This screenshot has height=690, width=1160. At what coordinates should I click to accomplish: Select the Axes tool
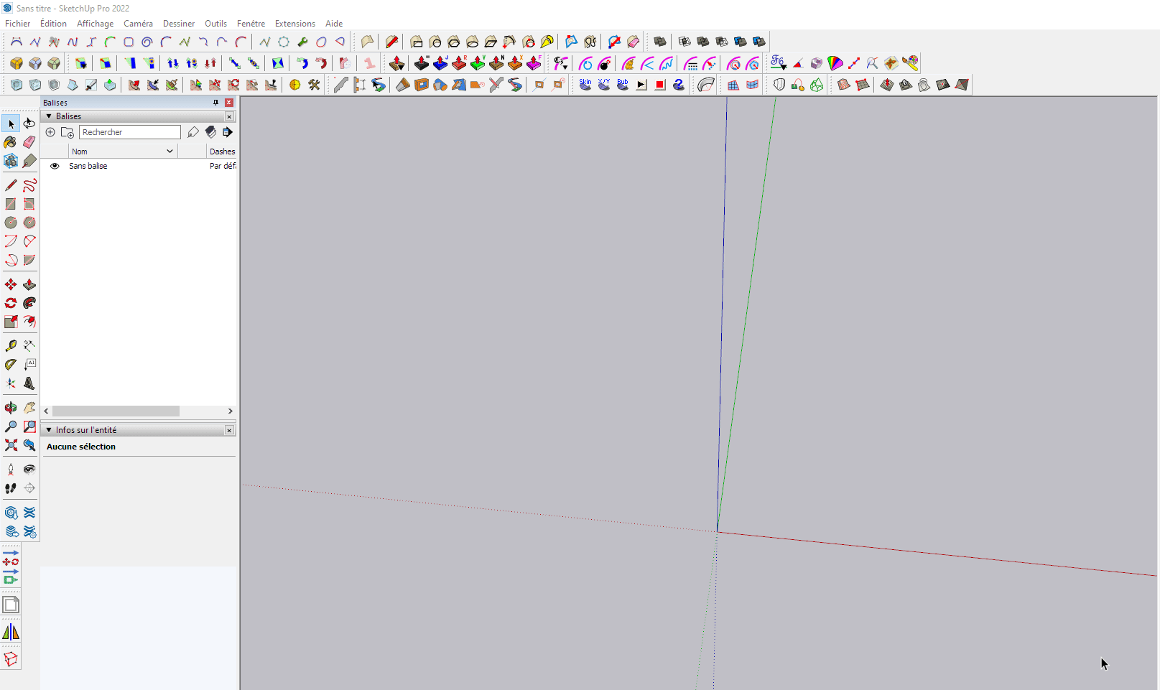(11, 383)
